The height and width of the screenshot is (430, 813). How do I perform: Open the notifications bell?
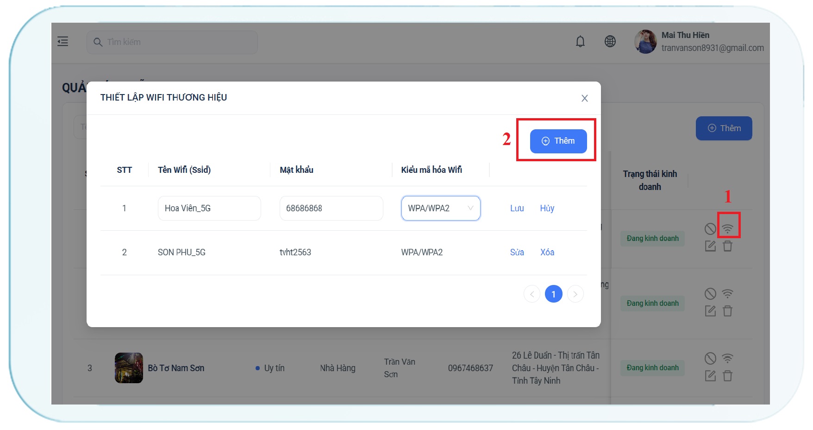click(x=580, y=42)
